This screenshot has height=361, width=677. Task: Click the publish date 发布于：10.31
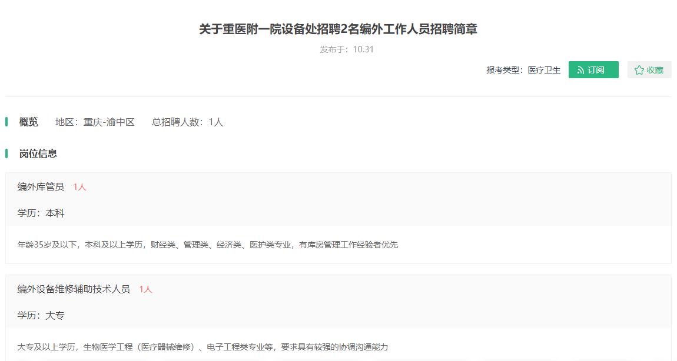point(347,49)
